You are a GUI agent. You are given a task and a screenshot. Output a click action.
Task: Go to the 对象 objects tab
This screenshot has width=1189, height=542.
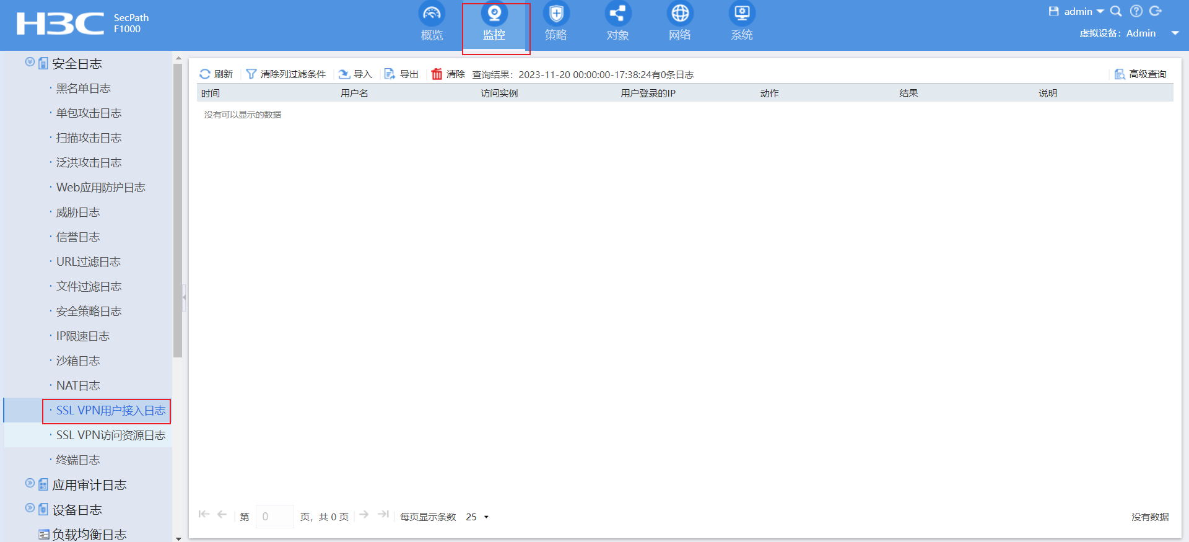click(x=618, y=22)
